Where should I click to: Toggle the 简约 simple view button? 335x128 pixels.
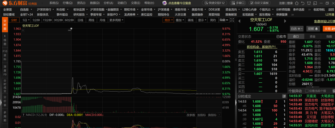pyautogui.click(x=213, y=20)
